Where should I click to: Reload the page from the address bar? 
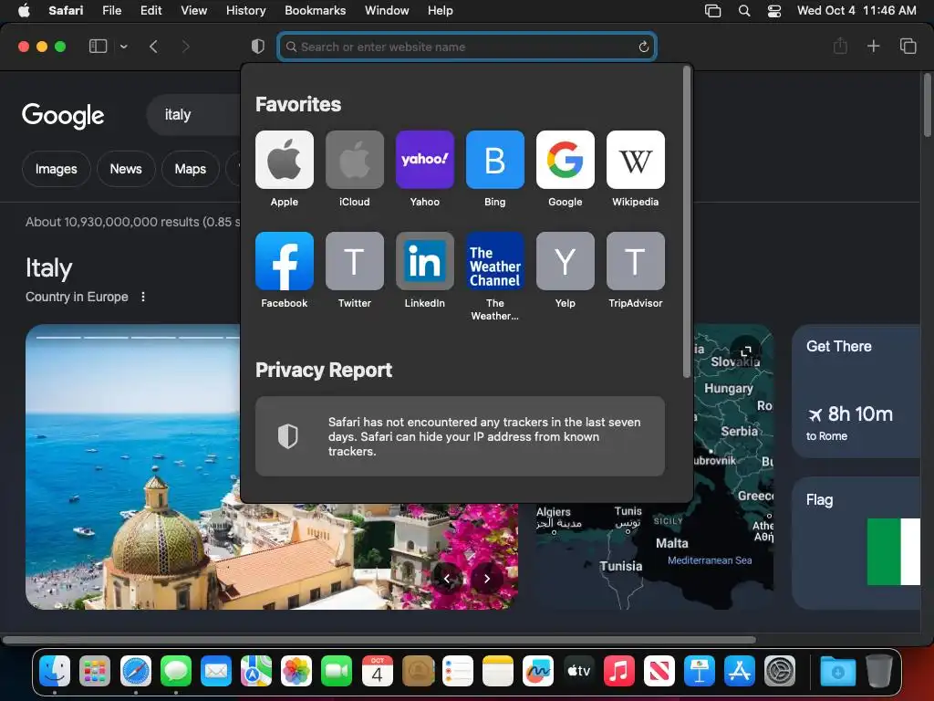tap(643, 47)
